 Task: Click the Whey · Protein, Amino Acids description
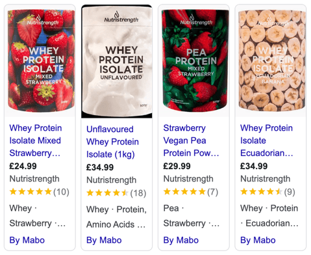116,217
